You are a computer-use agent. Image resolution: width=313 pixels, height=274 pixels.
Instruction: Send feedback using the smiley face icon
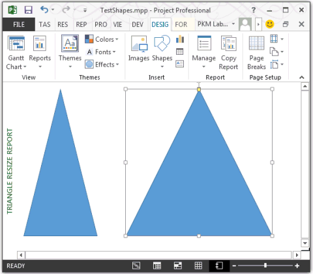(x=270, y=24)
